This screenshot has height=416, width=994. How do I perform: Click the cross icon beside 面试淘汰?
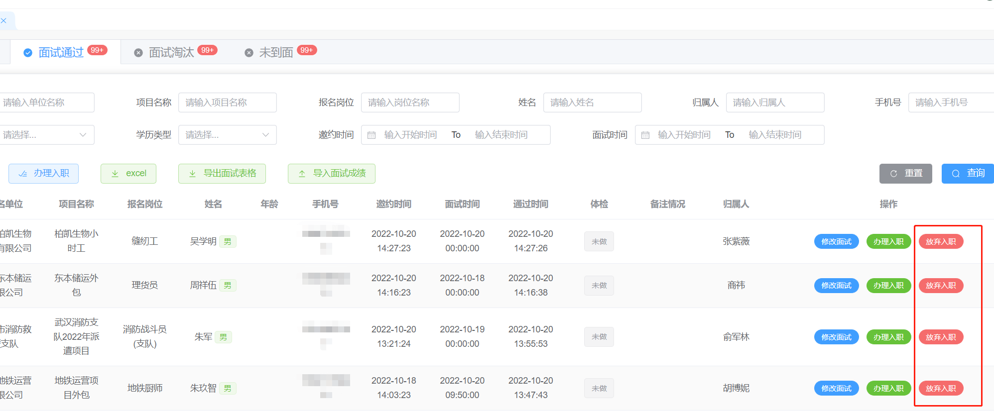(138, 53)
